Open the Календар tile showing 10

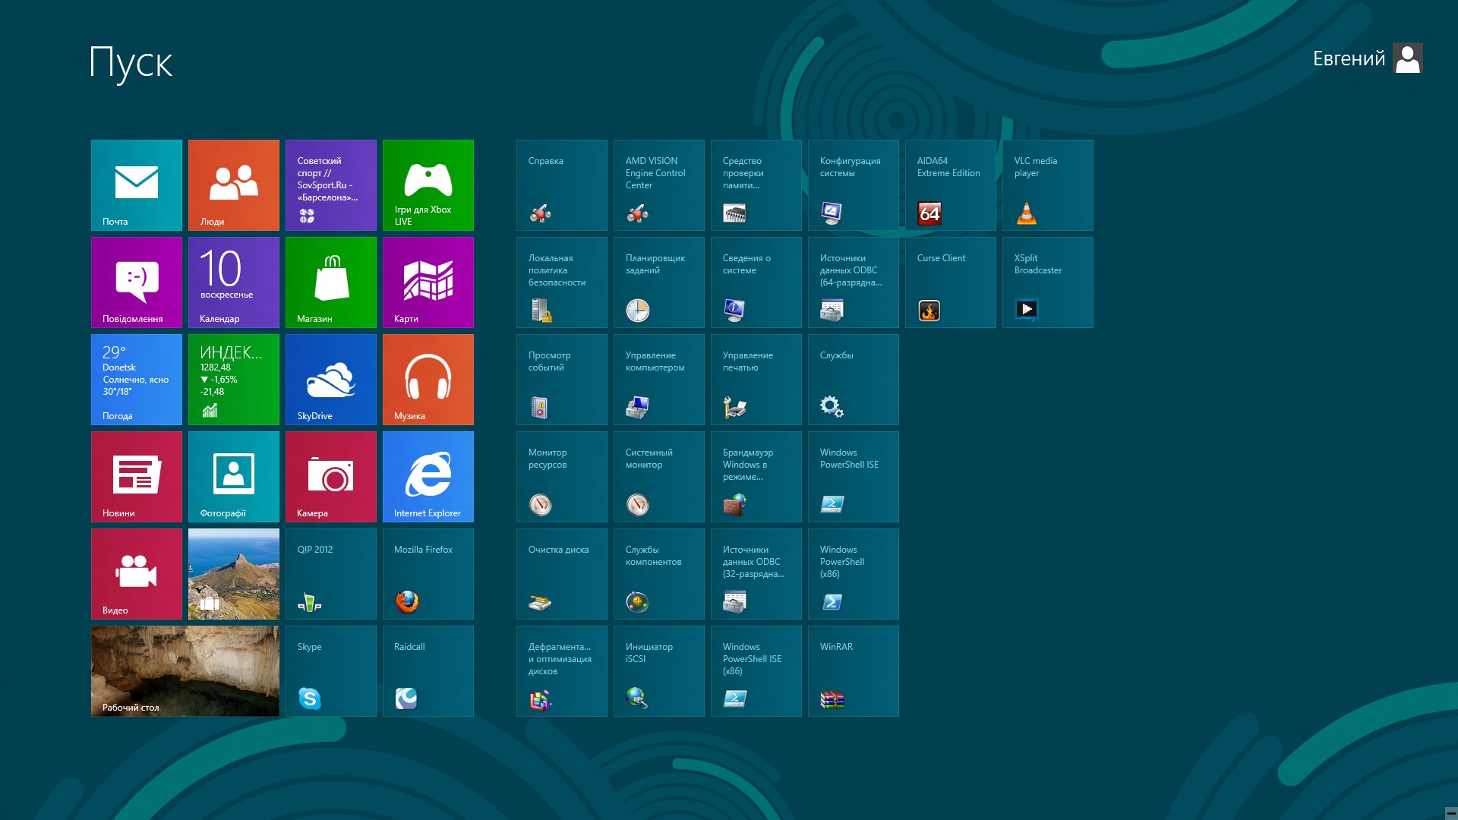click(x=234, y=282)
